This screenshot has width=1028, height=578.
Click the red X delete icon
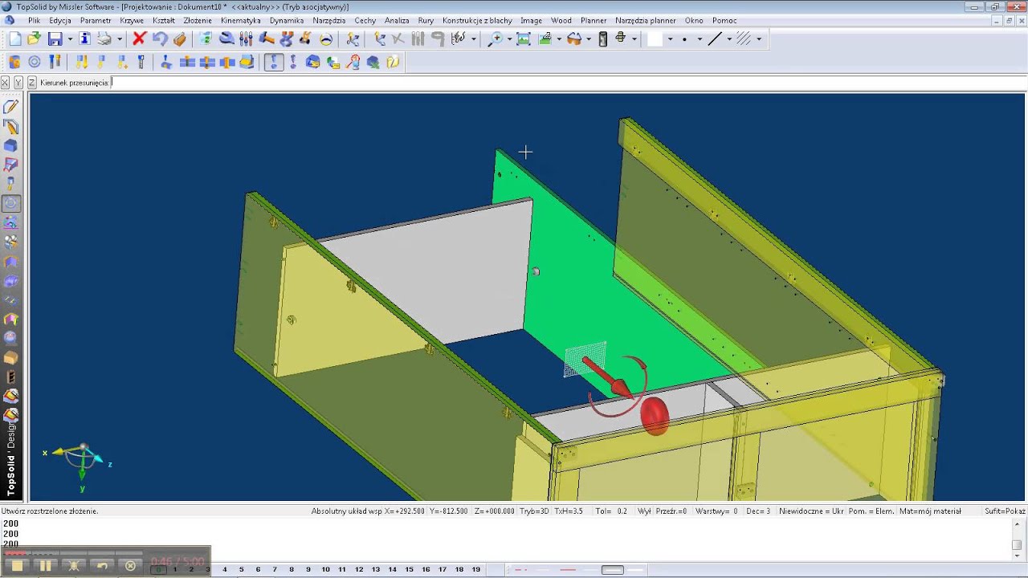(140, 39)
